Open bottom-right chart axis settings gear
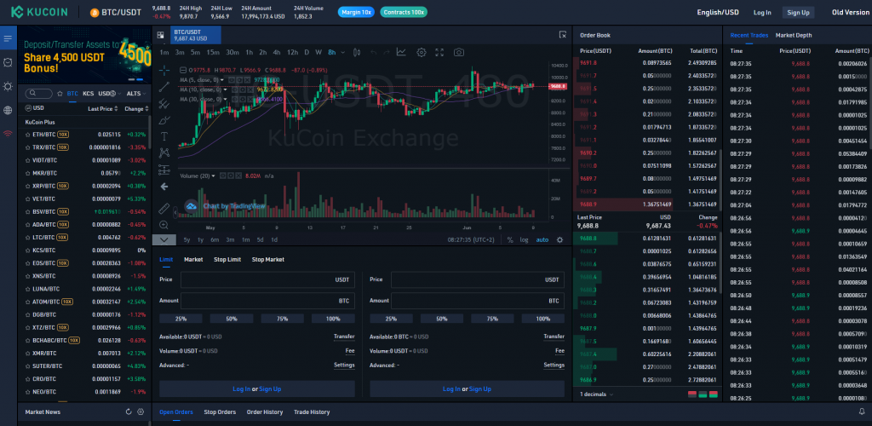The width and height of the screenshot is (872, 426). pyautogui.click(x=559, y=239)
